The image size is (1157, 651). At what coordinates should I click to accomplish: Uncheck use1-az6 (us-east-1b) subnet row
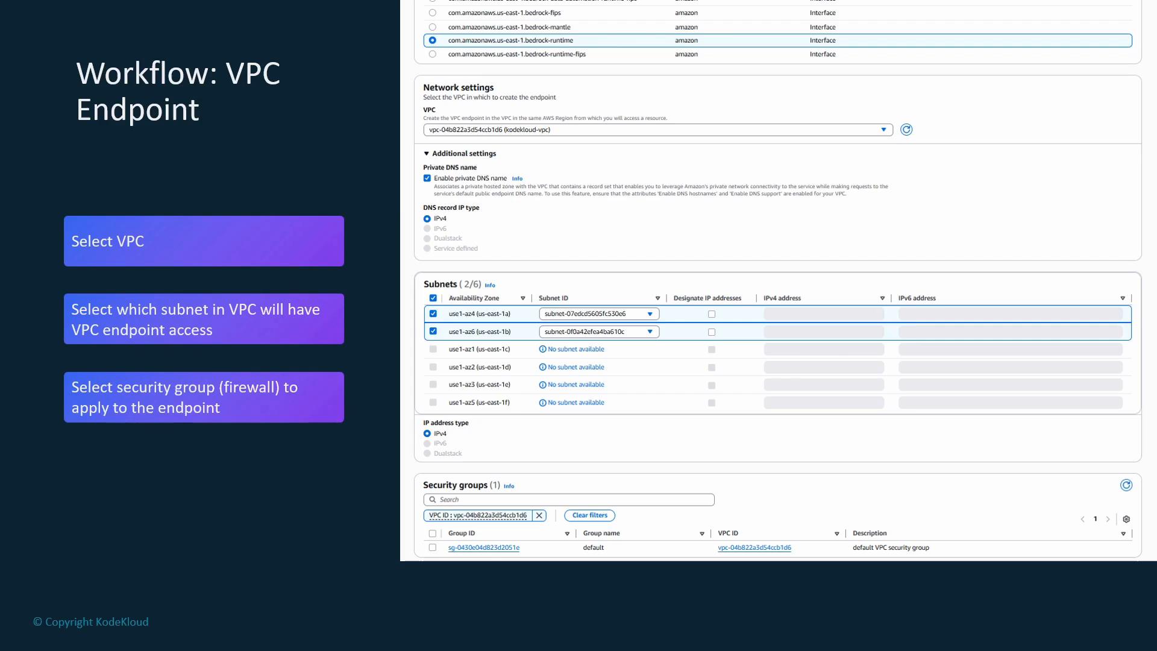pyautogui.click(x=433, y=331)
